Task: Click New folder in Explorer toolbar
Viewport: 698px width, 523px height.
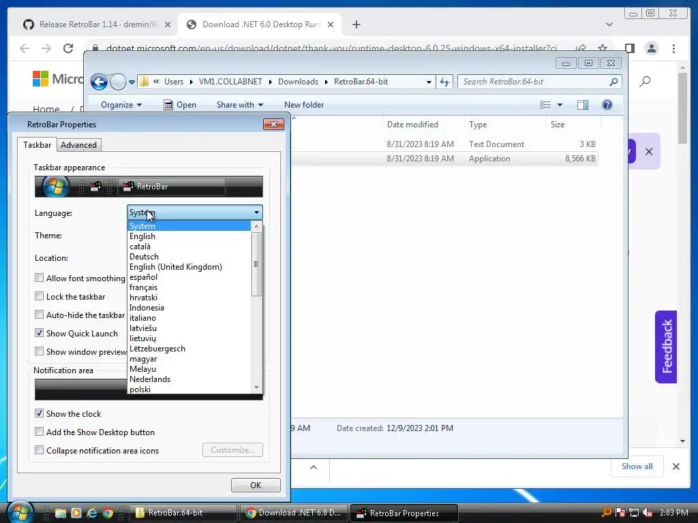Action: click(x=304, y=104)
